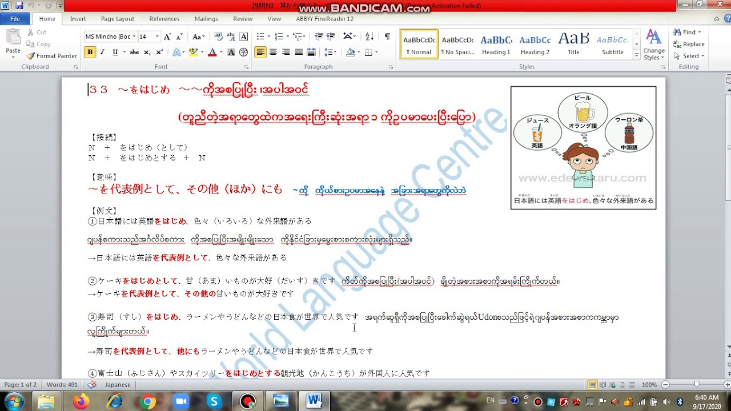This screenshot has width=731, height=411.
Task: Switch to Full Screen Reading view
Action: (603, 385)
